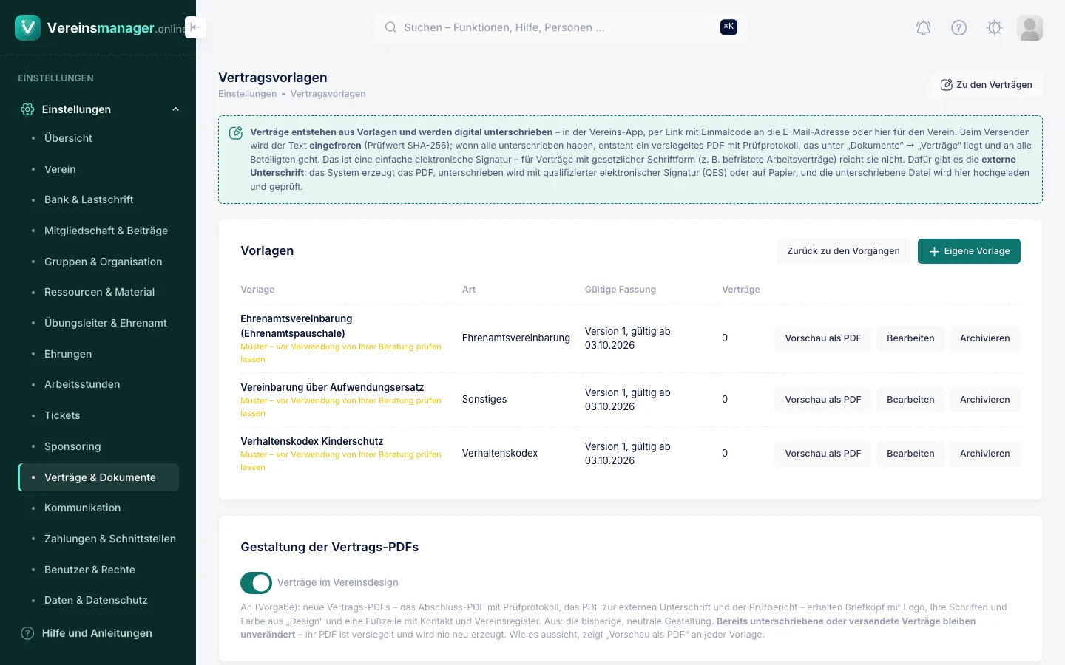Create an Eigene Vorlage
The width and height of the screenshot is (1065, 665).
pyautogui.click(x=969, y=251)
